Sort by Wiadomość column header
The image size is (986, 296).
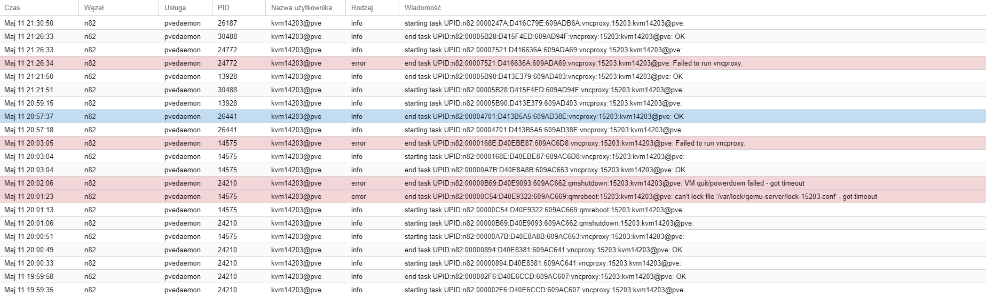pyautogui.click(x=423, y=7)
